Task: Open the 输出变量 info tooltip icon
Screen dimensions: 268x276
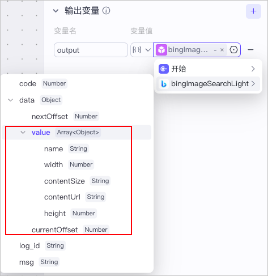Action: (x=106, y=11)
